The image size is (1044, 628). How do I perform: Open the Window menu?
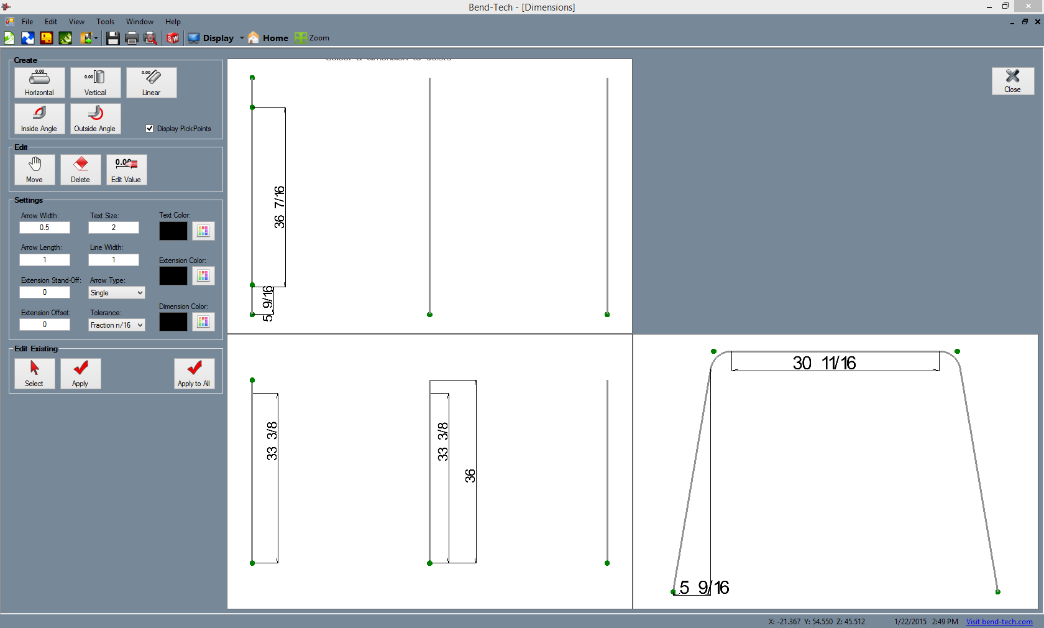pyautogui.click(x=139, y=21)
